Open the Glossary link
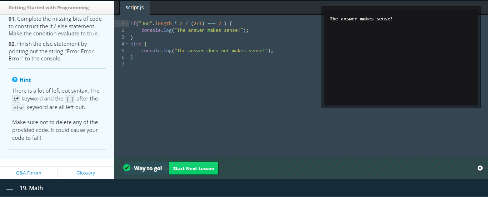488x197 pixels. (86, 173)
